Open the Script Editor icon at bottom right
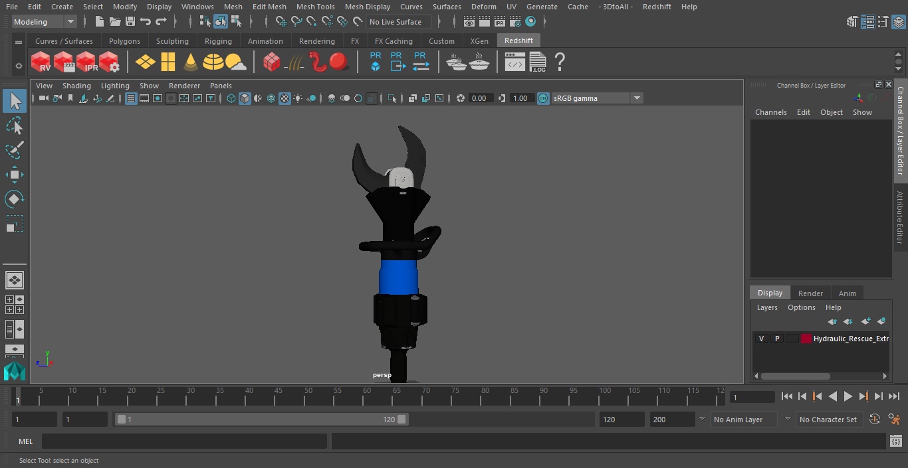The width and height of the screenshot is (908, 468). tap(895, 441)
